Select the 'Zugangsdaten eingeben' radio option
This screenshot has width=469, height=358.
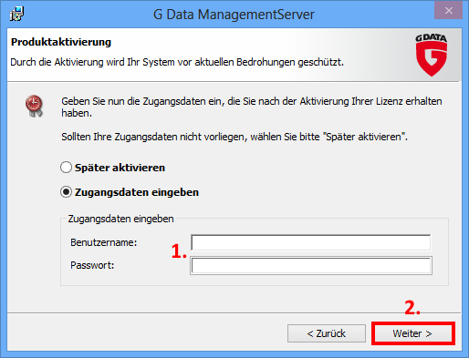click(x=66, y=192)
